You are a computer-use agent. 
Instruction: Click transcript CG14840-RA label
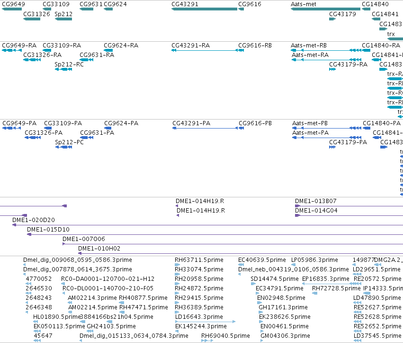pyautogui.click(x=381, y=46)
